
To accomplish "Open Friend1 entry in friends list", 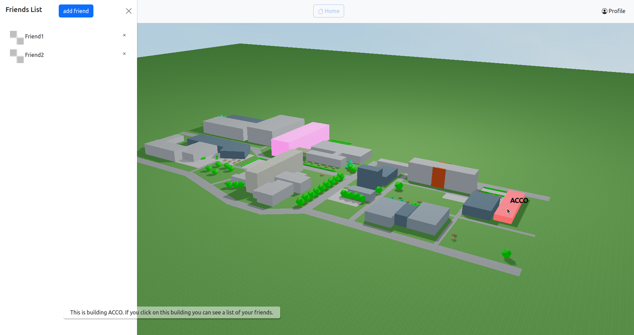I will coord(34,36).
